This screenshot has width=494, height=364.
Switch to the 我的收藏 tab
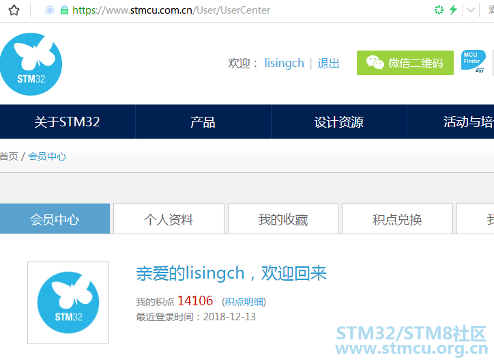pos(283,219)
